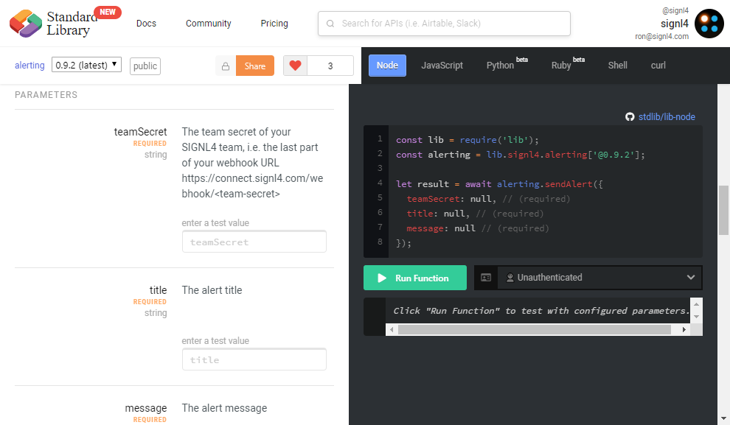Click the public visibility badge

[145, 66]
